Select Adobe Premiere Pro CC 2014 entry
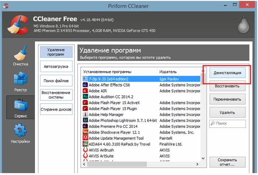This screenshot has width=258, height=175. pos(141,126)
